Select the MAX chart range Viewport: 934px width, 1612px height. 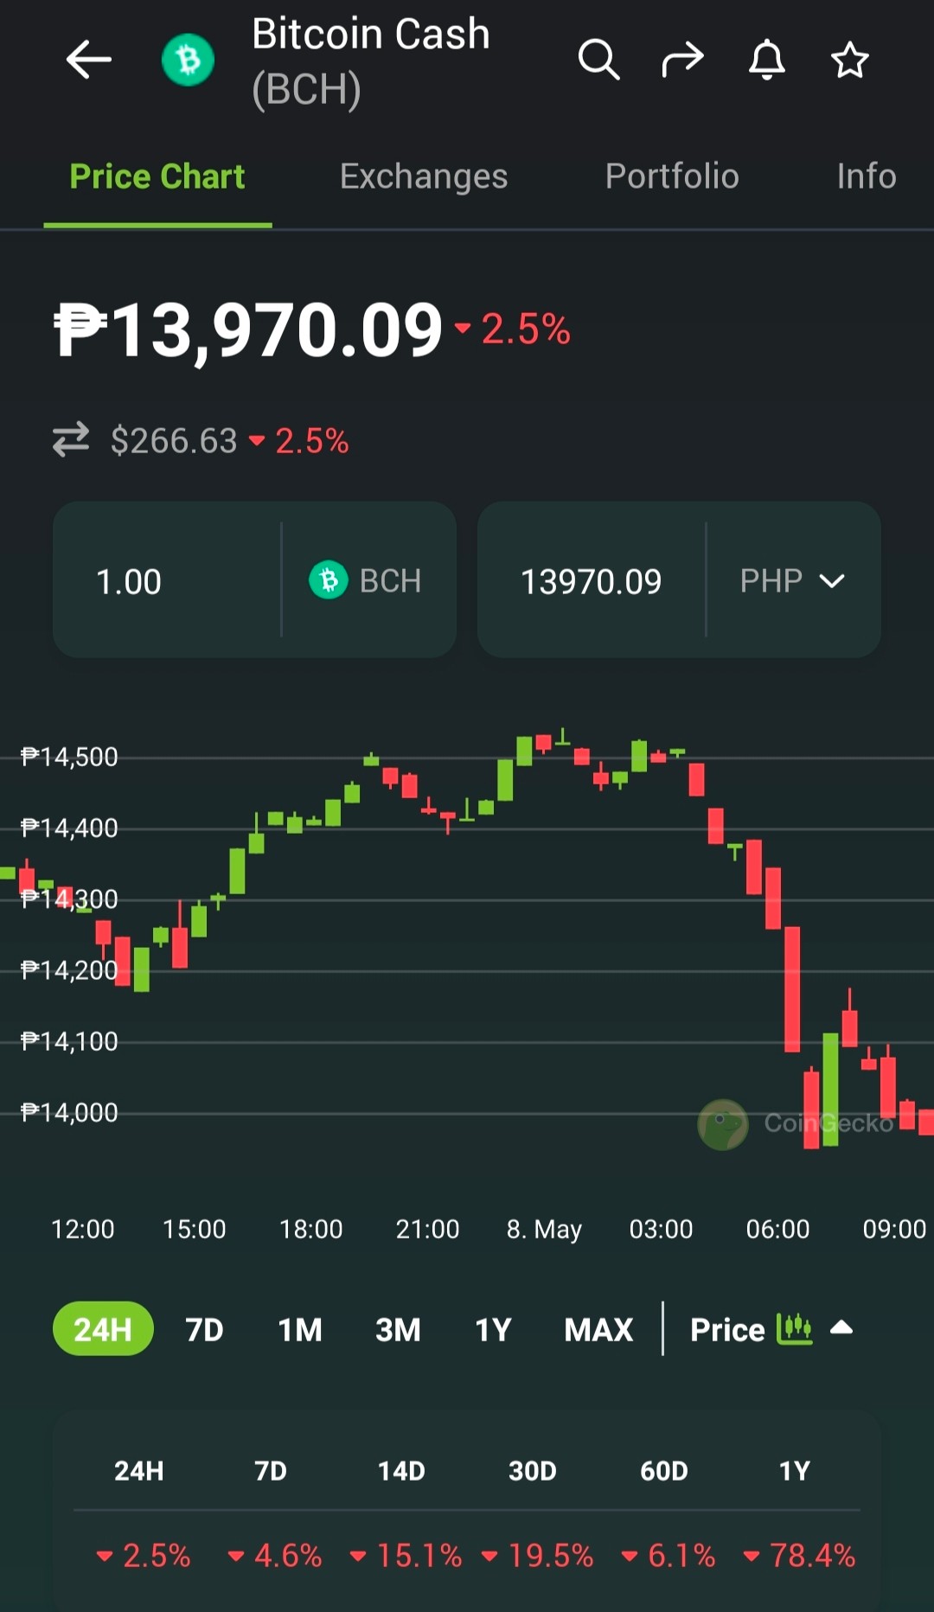click(598, 1329)
